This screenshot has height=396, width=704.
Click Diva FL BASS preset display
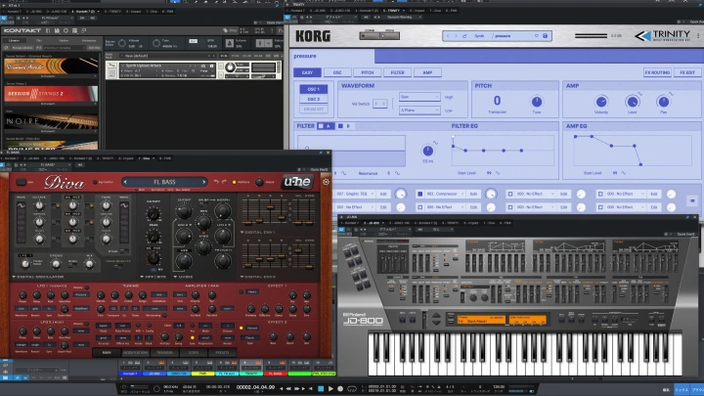(165, 182)
